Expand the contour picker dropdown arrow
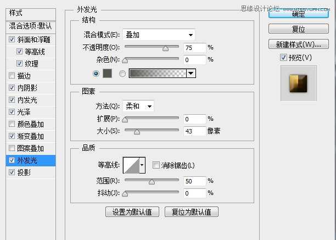 click(x=143, y=165)
